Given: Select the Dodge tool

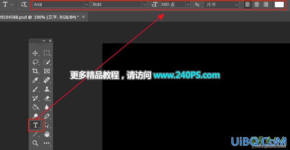Looking at the screenshot, I should (35, 116).
